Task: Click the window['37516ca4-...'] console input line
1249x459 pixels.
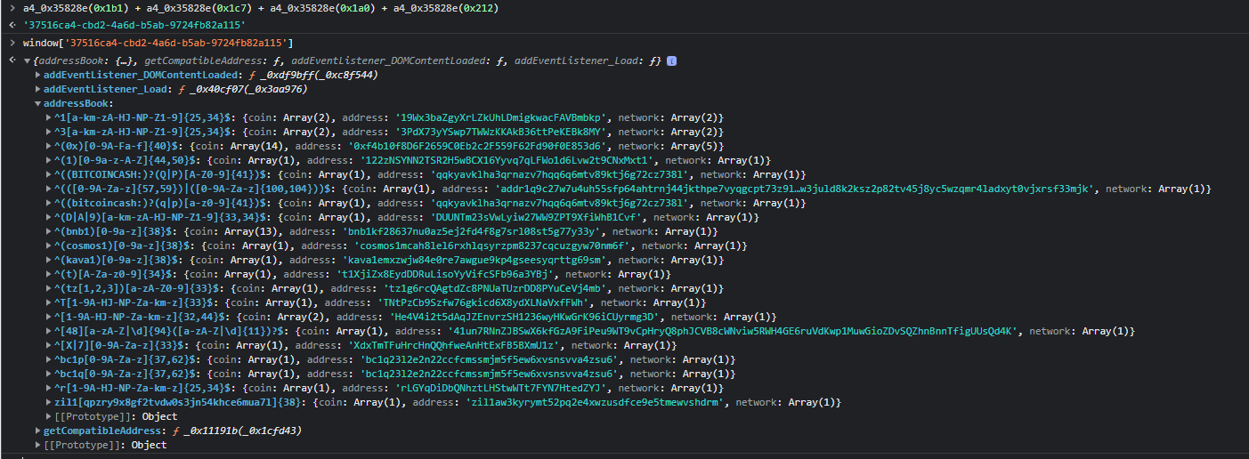Action: (x=159, y=43)
